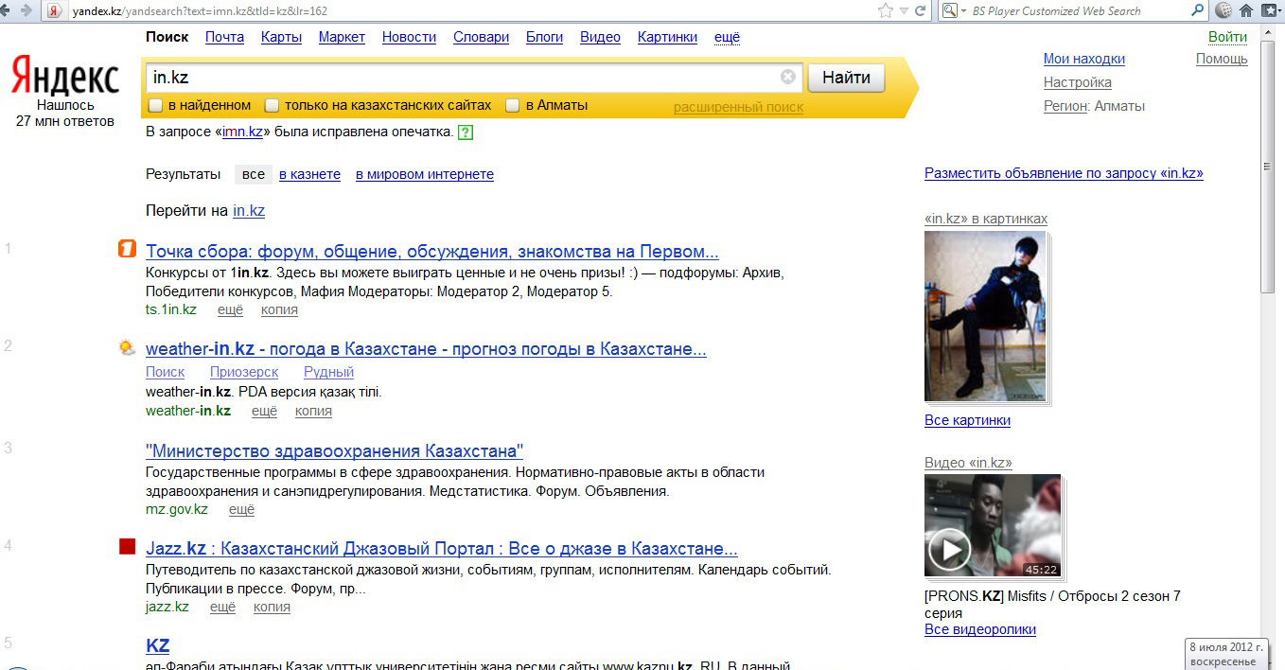Viewport: 1285px width, 670px height.
Task: Click the original query 'imn.kz' link
Action: [x=241, y=132]
